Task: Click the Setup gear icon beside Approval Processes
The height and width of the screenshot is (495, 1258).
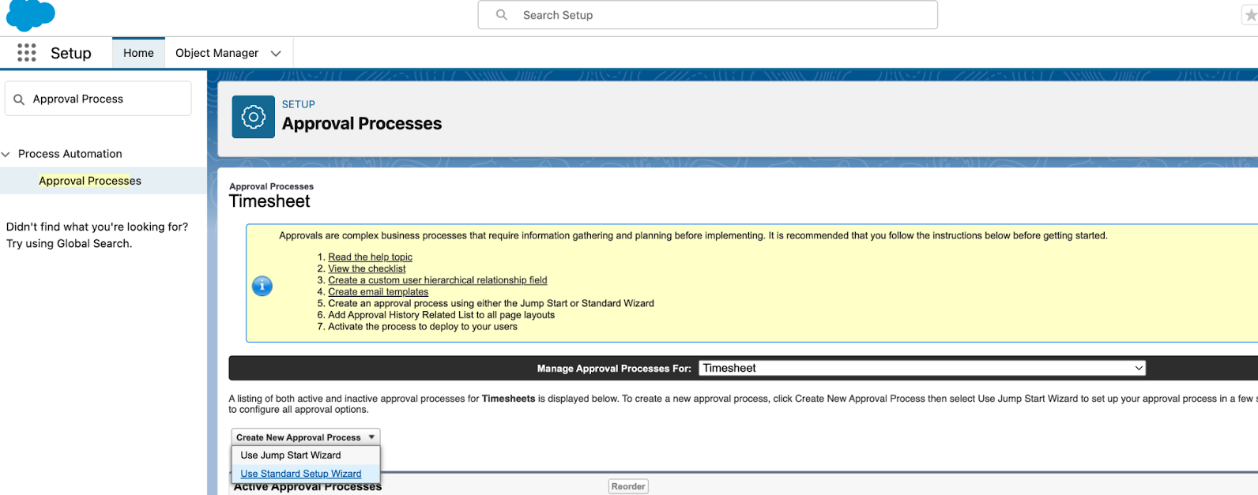Action: point(253,117)
